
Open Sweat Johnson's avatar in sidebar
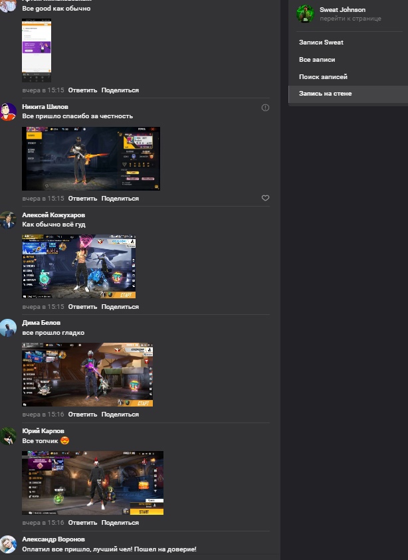(305, 14)
